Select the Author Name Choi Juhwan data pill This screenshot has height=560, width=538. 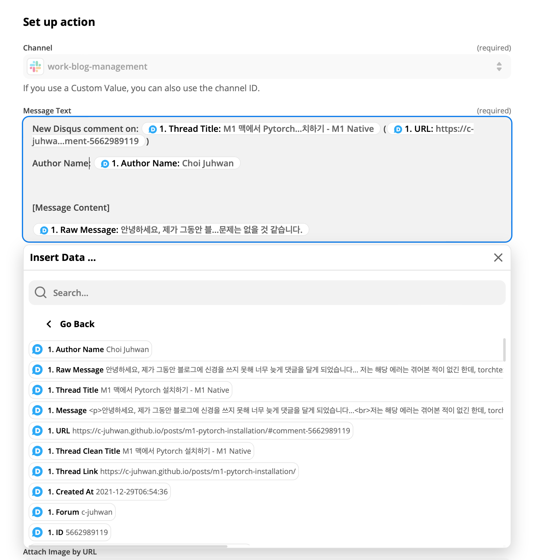(90, 349)
